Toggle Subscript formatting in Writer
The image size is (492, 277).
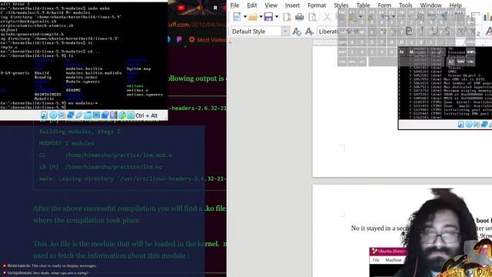coord(475,31)
